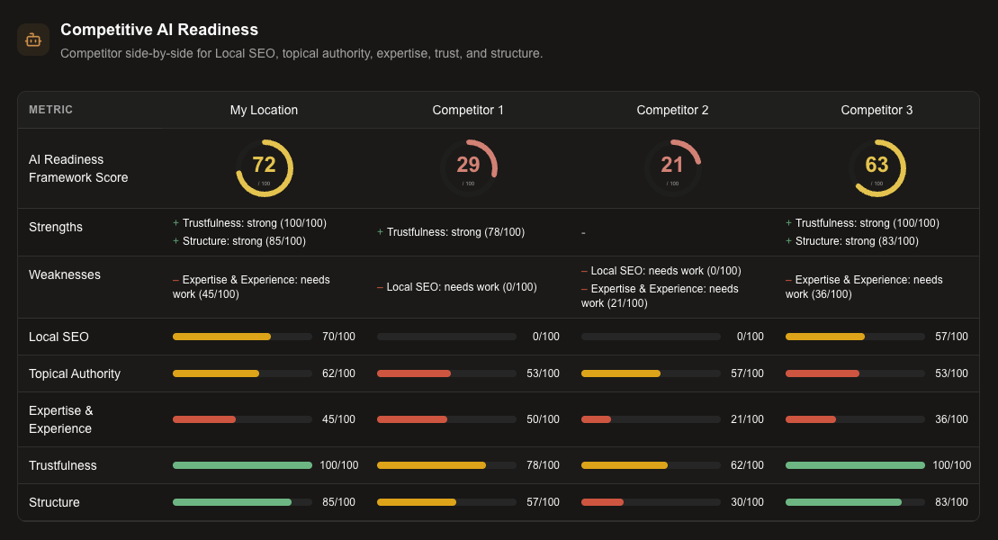Click the 36/100 Expertise value
The height and width of the screenshot is (540, 998).
(x=951, y=419)
